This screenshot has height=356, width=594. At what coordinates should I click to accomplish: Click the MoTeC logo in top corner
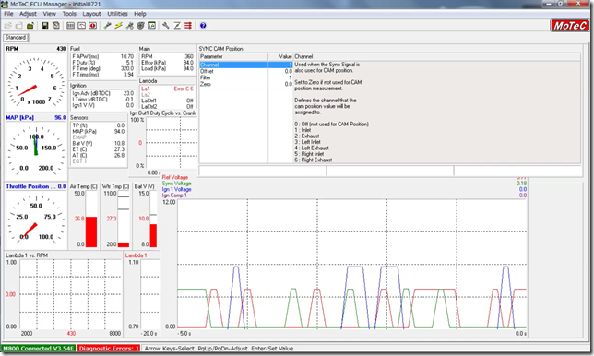(569, 26)
